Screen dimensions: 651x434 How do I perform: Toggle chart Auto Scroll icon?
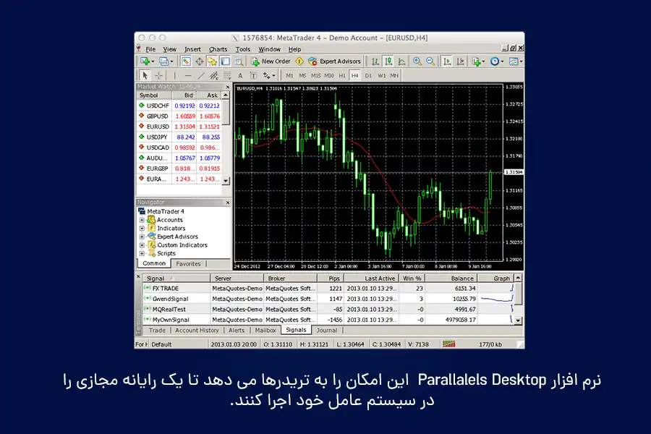pos(447,61)
